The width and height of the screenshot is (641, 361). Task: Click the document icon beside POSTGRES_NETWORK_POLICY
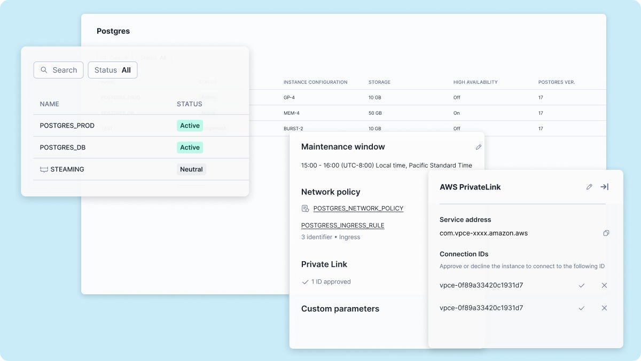pos(304,208)
